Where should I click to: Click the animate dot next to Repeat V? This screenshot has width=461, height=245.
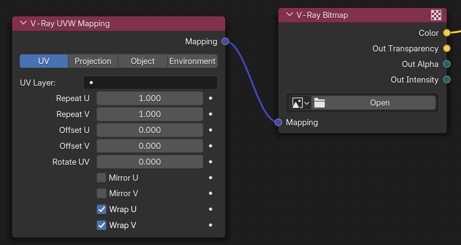pos(211,114)
